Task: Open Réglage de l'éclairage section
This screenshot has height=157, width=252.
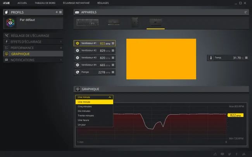Action: (33, 36)
